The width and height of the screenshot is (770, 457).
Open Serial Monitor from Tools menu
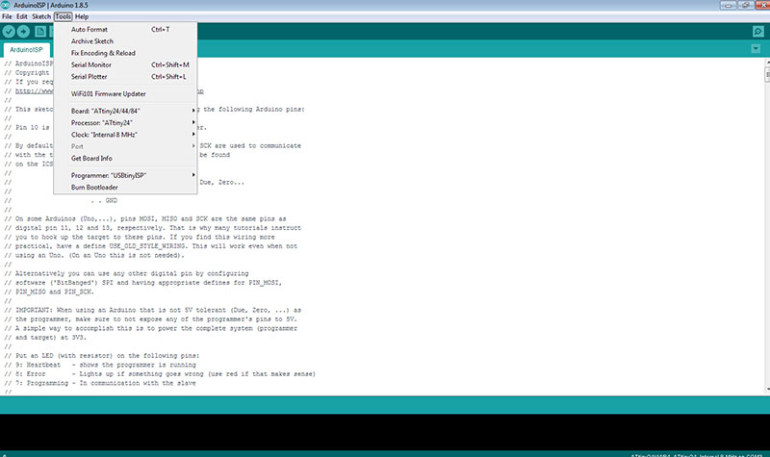point(125,64)
